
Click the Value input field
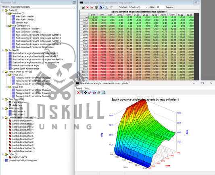tap(160, 7)
